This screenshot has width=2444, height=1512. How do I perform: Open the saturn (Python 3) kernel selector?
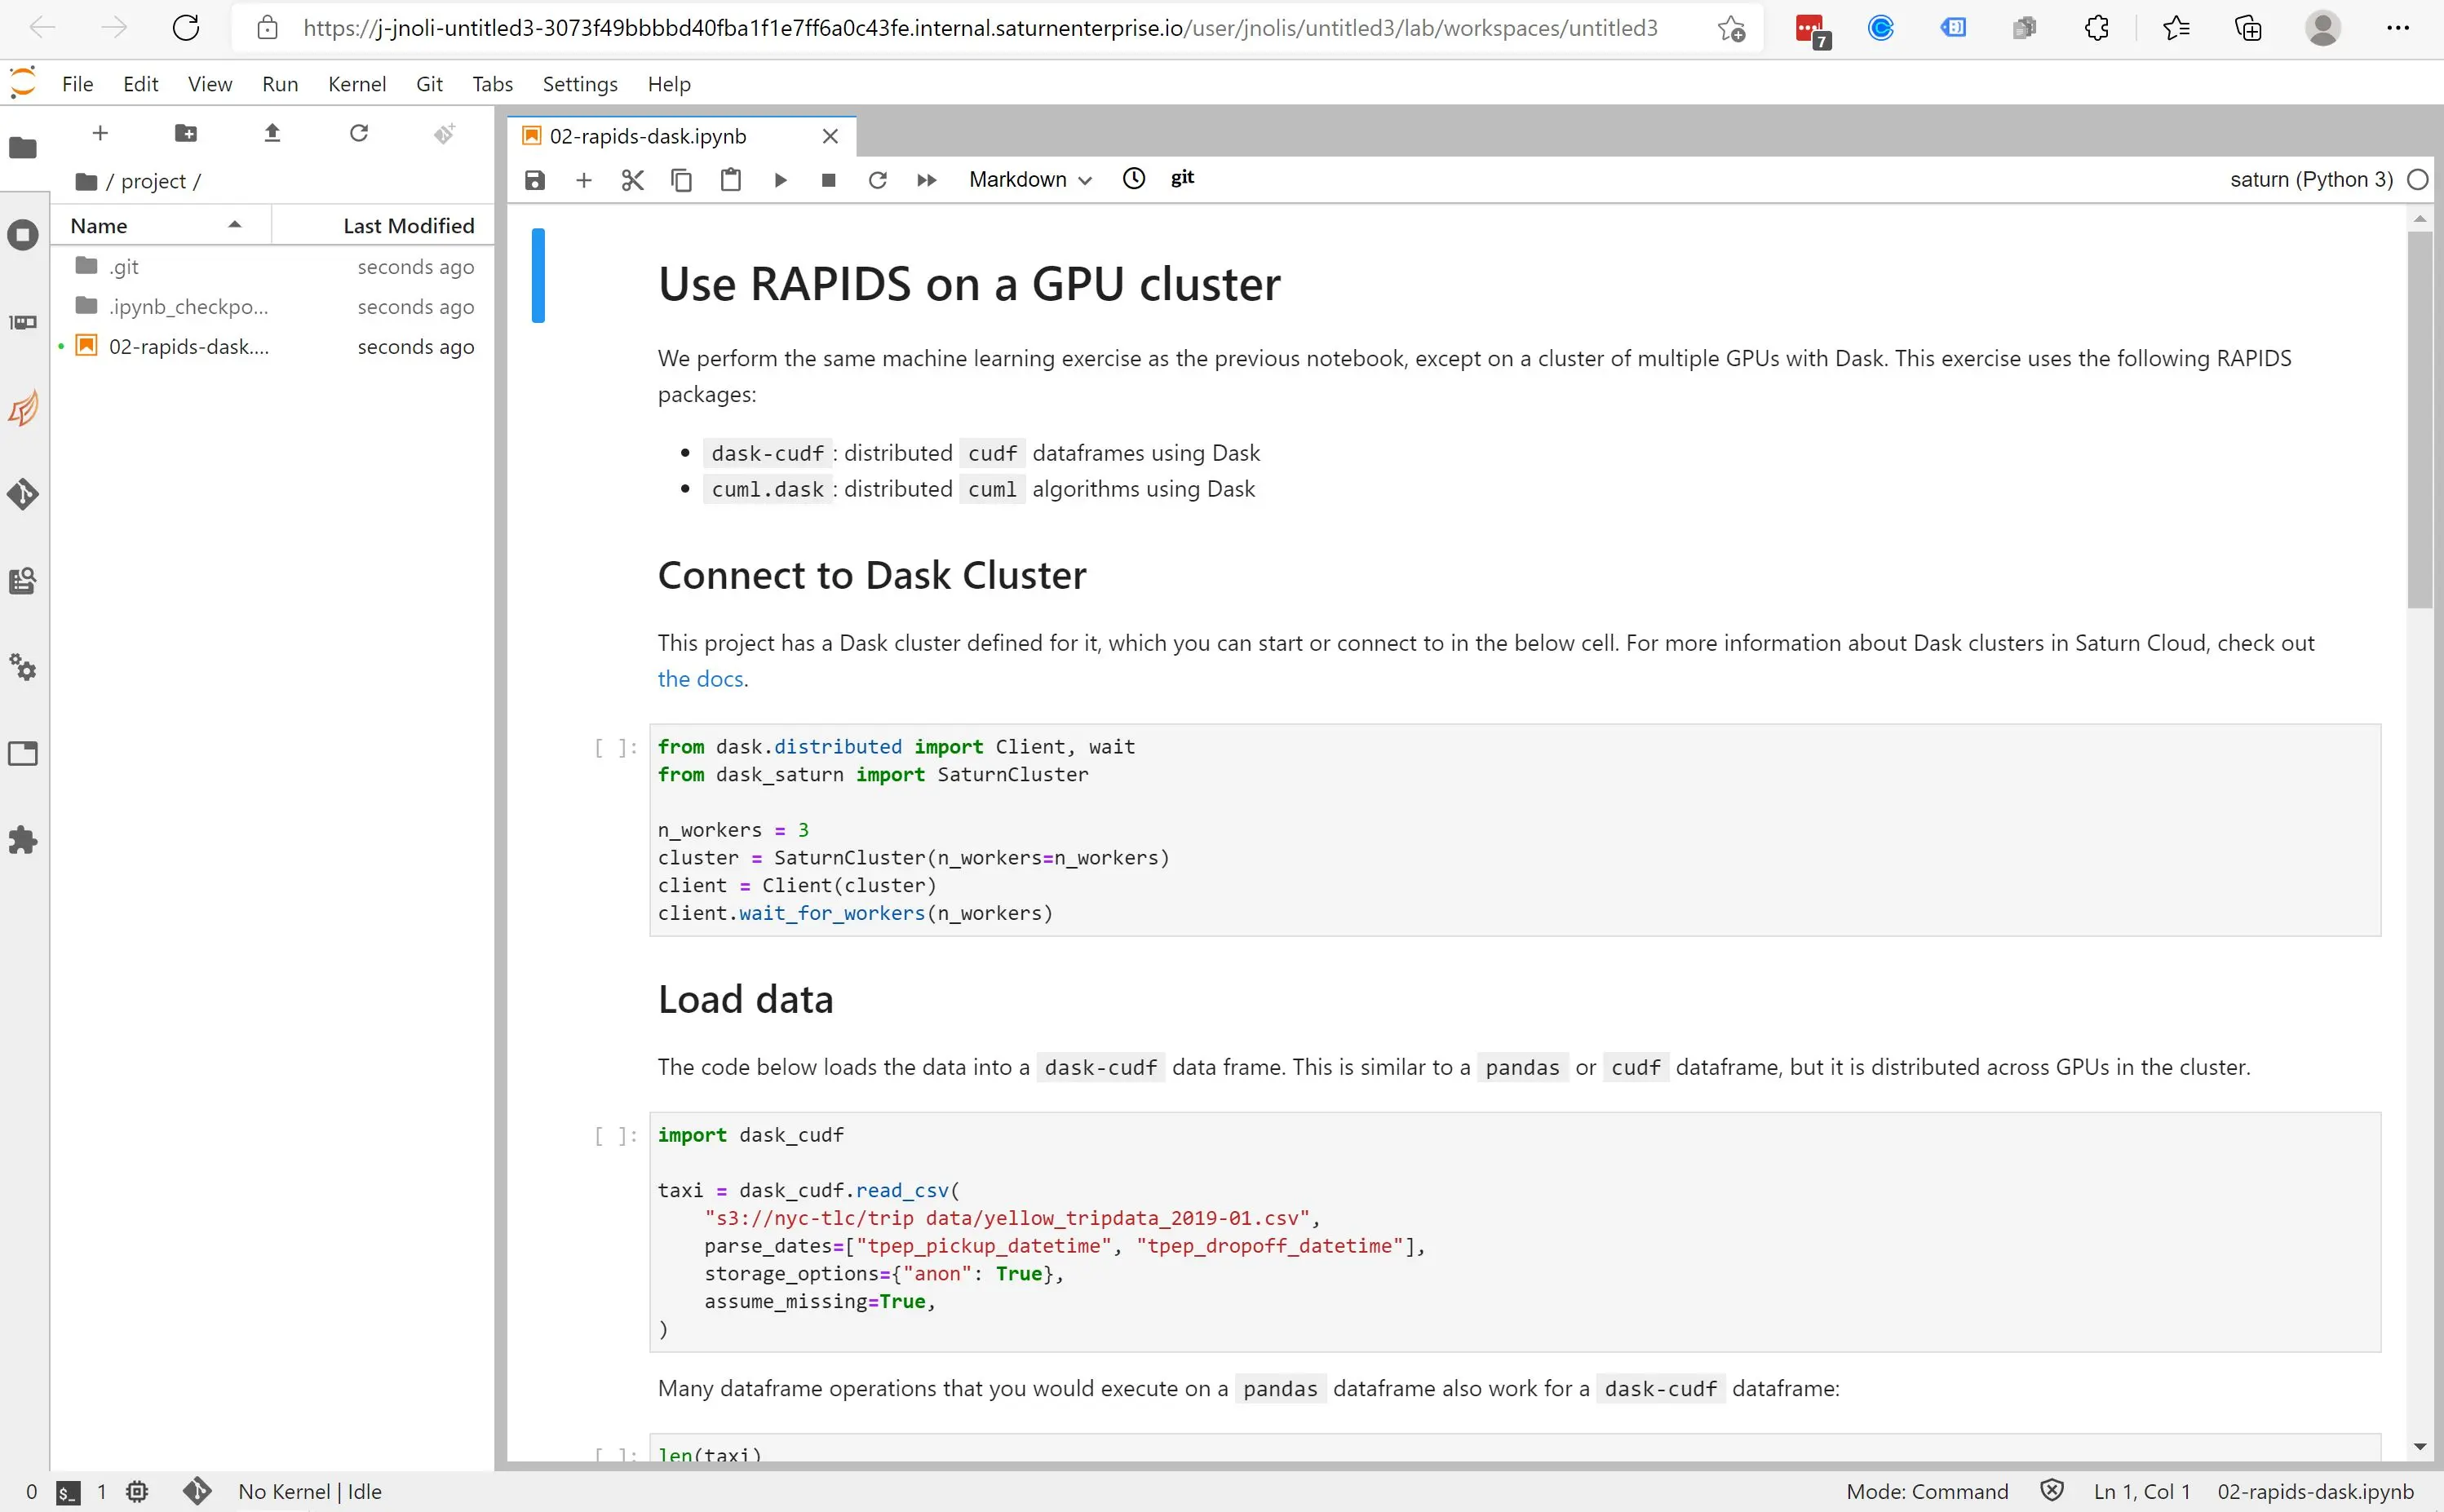2311,179
